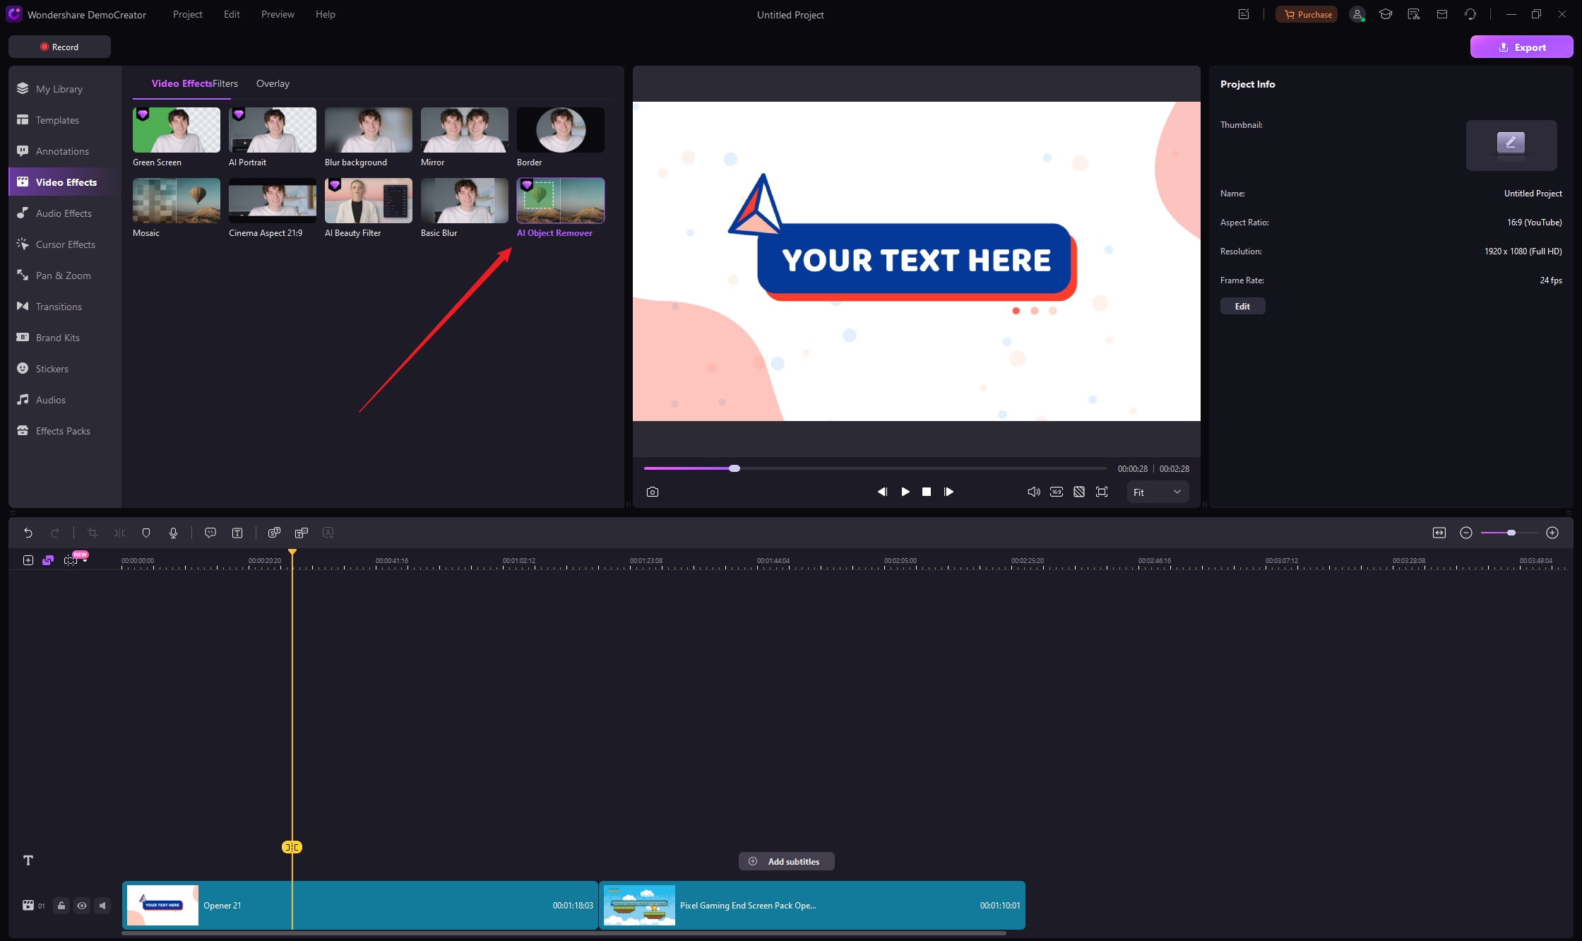The image size is (1582, 941).
Task: Open the Fit zoom dropdown
Action: [x=1157, y=492]
